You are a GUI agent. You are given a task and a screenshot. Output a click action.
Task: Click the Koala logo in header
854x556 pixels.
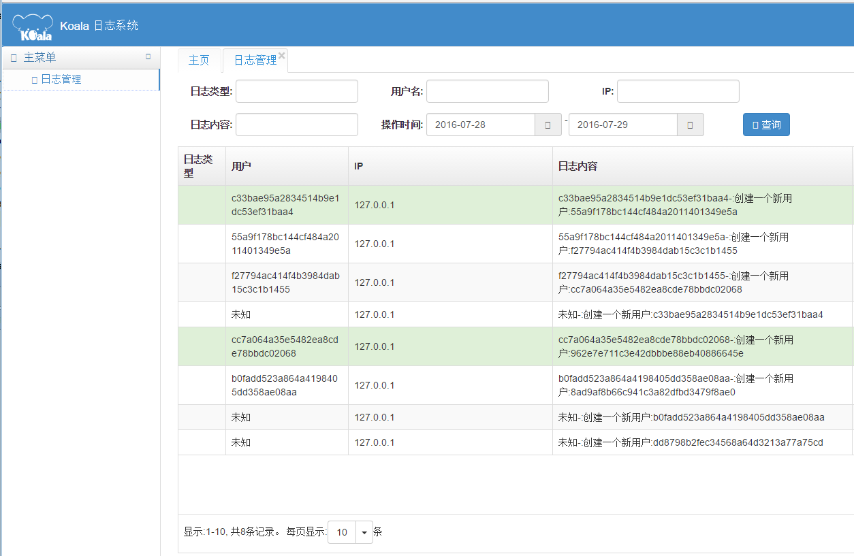(x=32, y=27)
